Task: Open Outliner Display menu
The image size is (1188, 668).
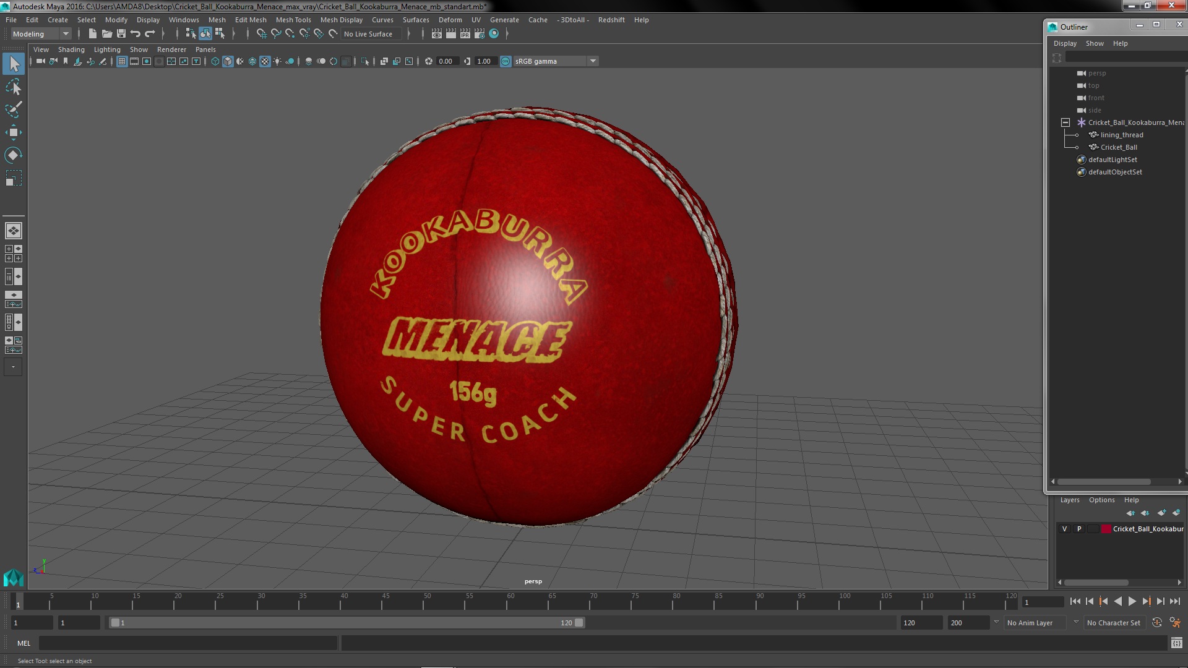Action: (1065, 43)
